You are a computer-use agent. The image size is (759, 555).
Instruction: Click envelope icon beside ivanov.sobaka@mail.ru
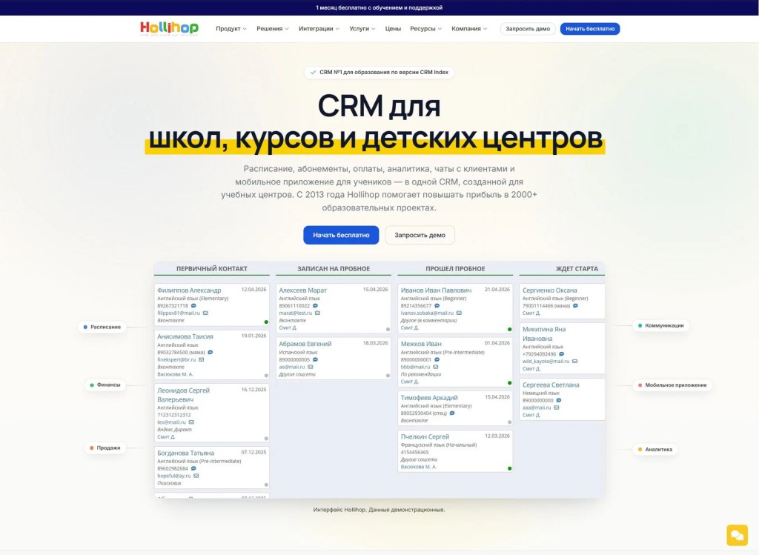(x=459, y=313)
